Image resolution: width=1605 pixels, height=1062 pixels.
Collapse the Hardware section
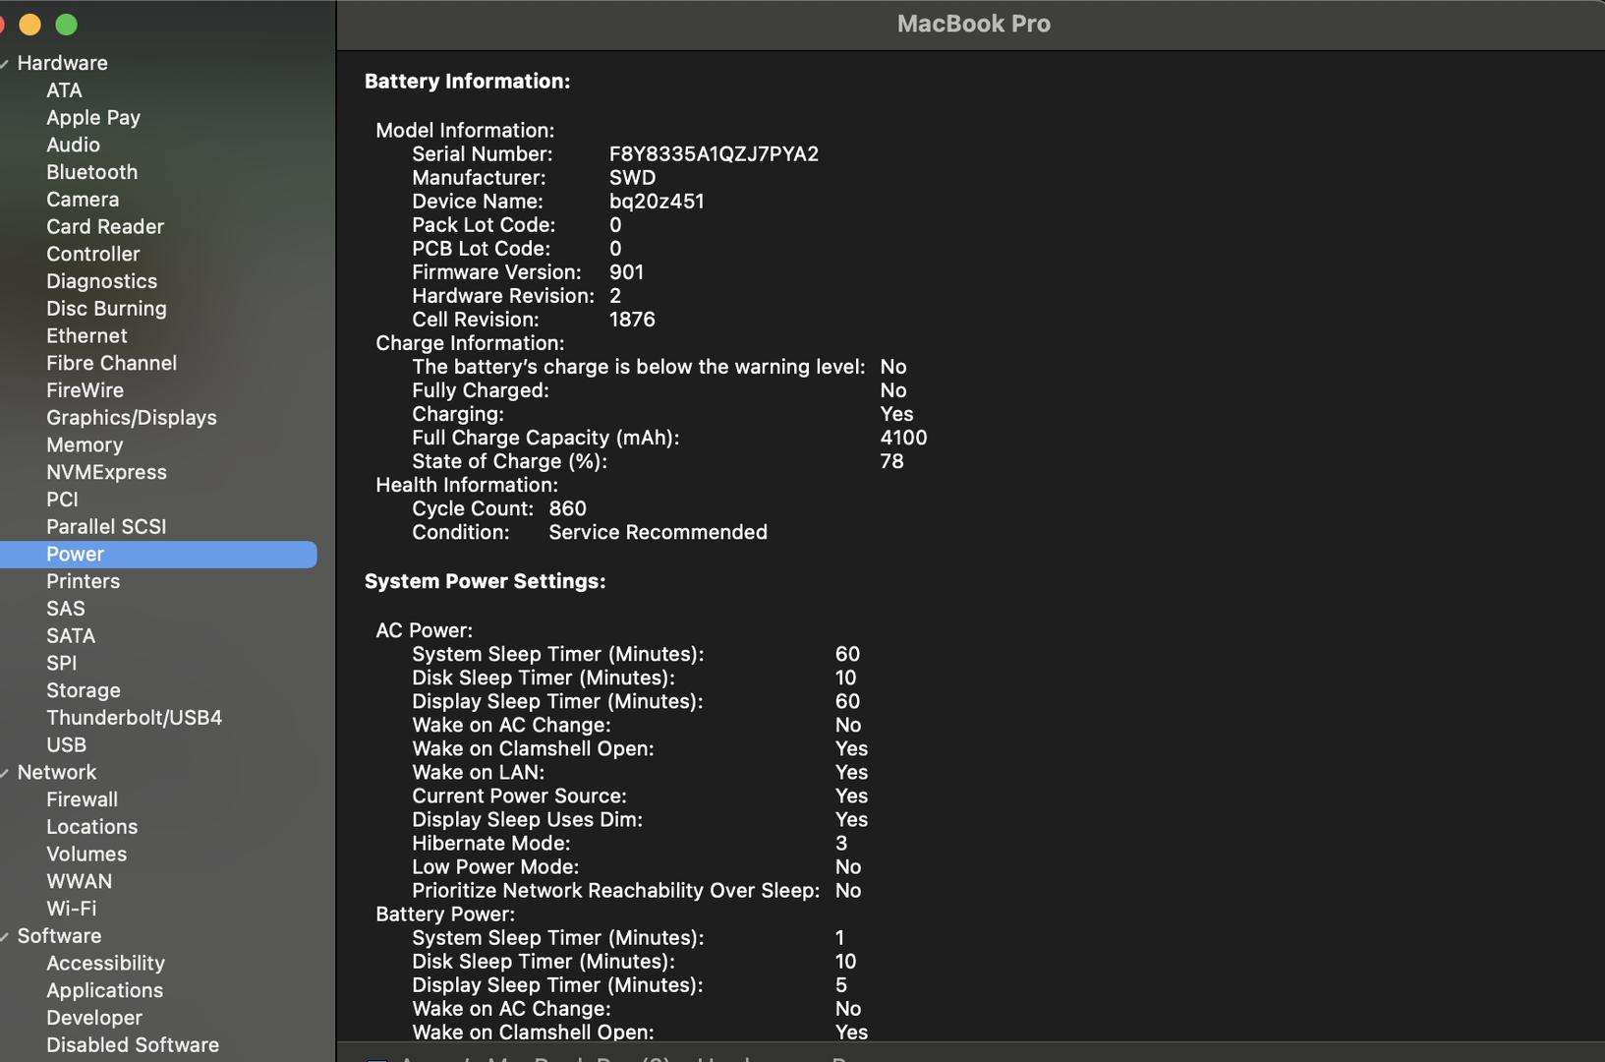(8, 62)
